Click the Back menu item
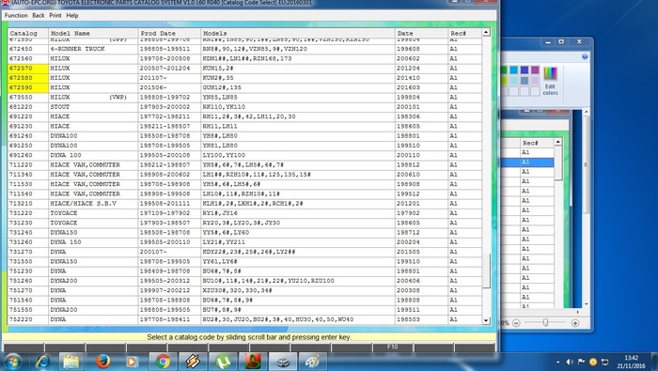This screenshot has width=658, height=371. 39,16
